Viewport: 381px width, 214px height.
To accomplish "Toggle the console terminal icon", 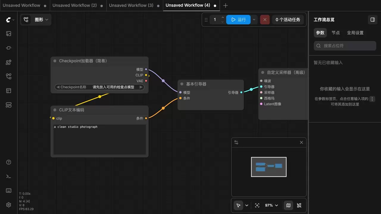I will (x=9, y=177).
